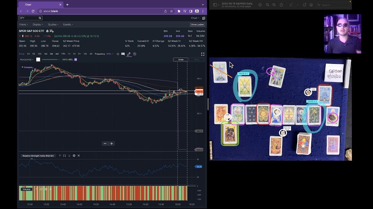Show document info in Preview
Viewport: 373px width, 209px height.
260,5
